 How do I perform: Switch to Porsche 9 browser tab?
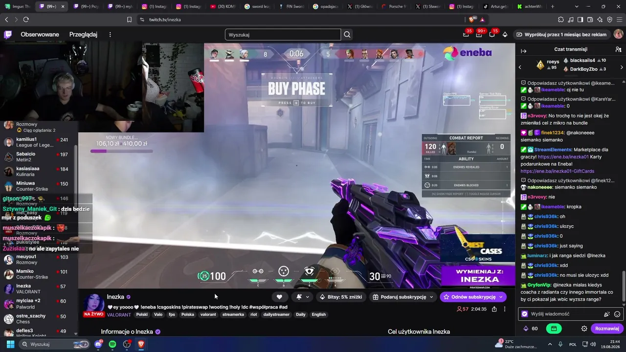394,6
